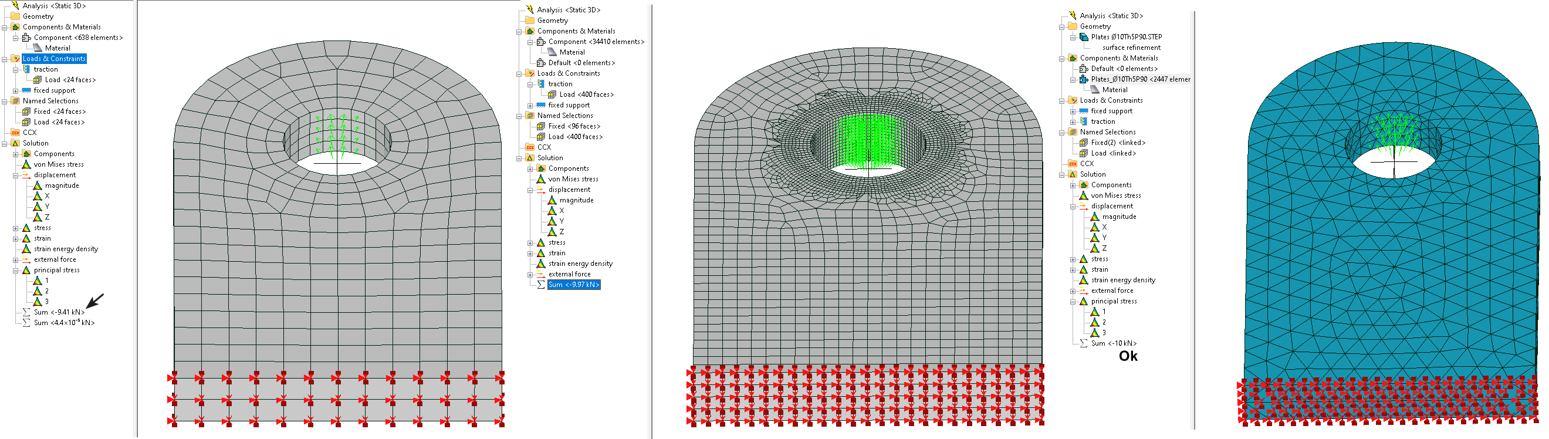This screenshot has width=1549, height=439.
Task: Click the blue Plates_Ø10Th5P90 component icon
Action: coord(1084,79)
